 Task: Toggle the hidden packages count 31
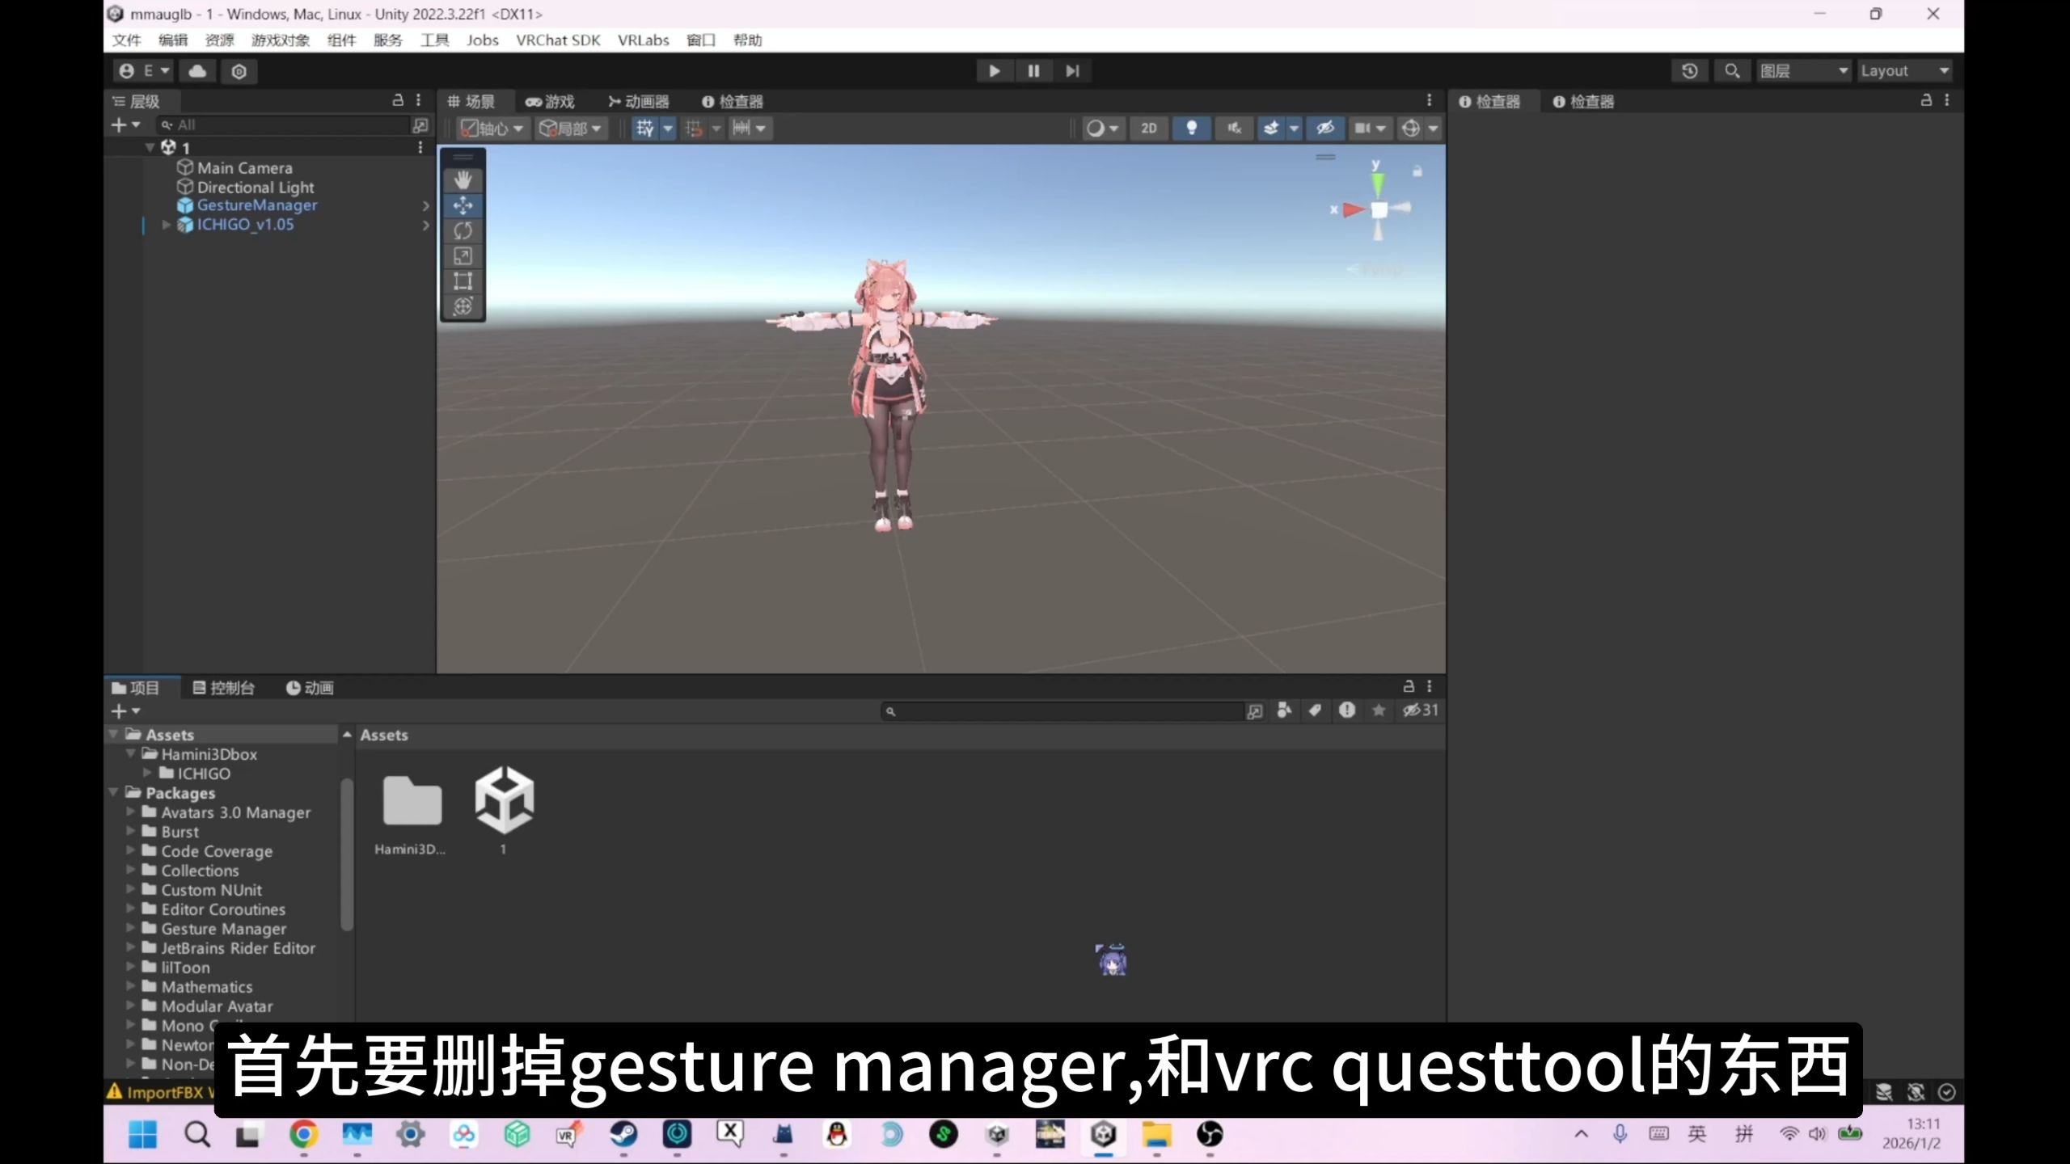[x=1421, y=711]
